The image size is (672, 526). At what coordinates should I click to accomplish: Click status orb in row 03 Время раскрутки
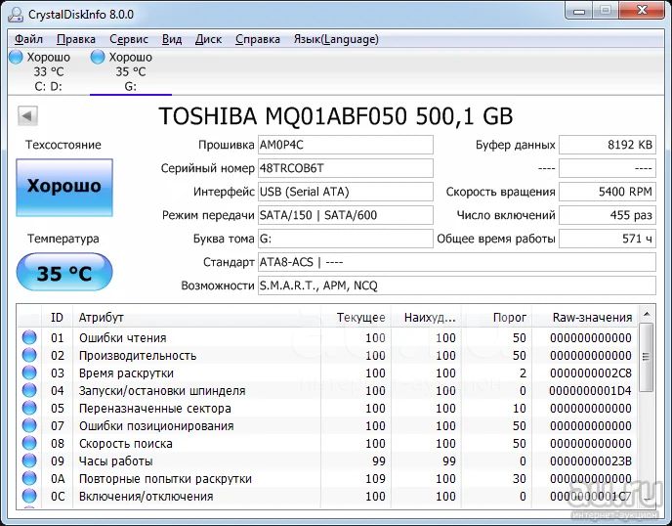[29, 373]
